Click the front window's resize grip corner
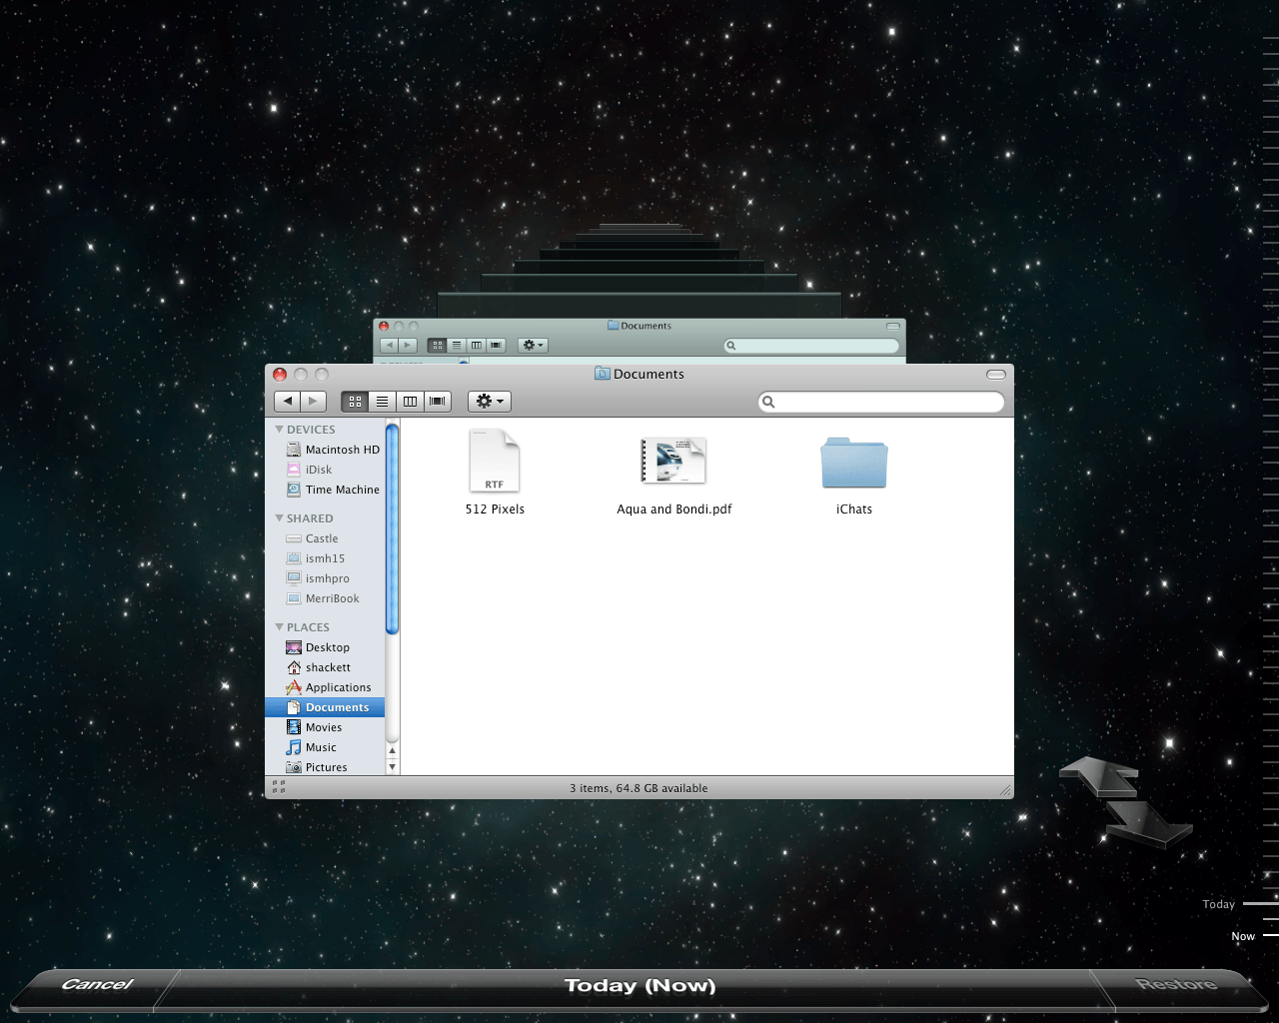 pos(1005,789)
